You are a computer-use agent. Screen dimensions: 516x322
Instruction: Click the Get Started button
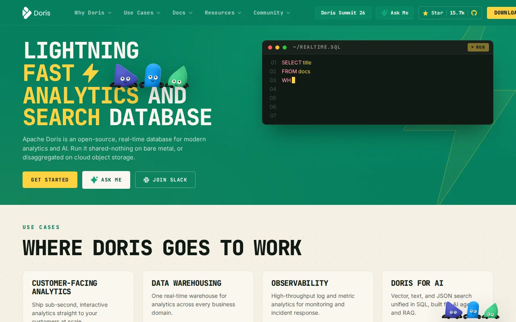[50, 180]
